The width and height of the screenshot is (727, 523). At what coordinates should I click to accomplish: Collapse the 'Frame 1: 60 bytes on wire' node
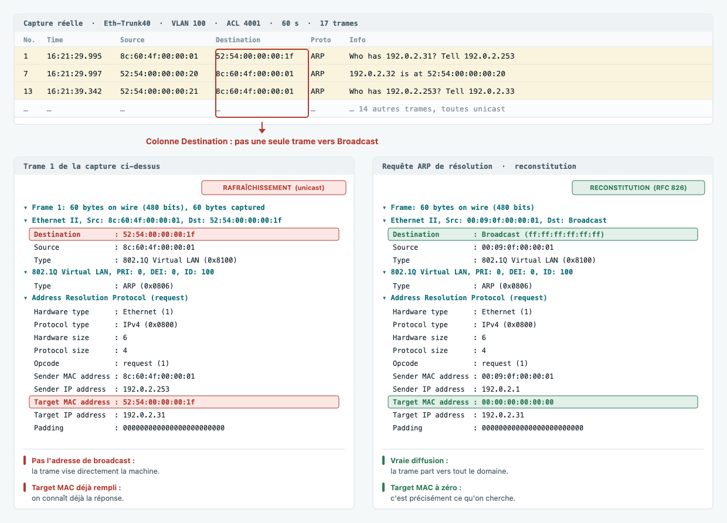pyautogui.click(x=26, y=208)
